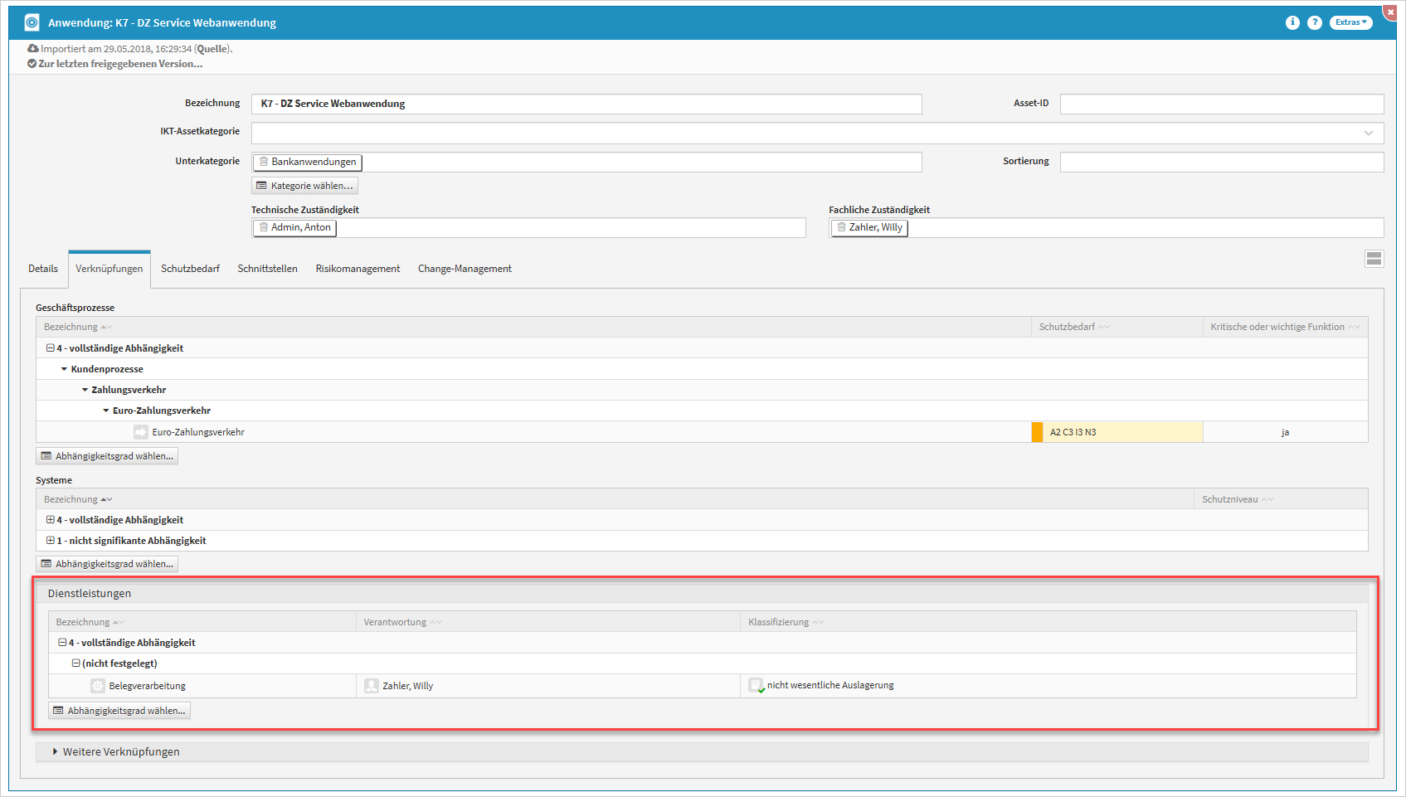The width and height of the screenshot is (1406, 797).
Task: Click the info icon in header
Action: point(1292,22)
